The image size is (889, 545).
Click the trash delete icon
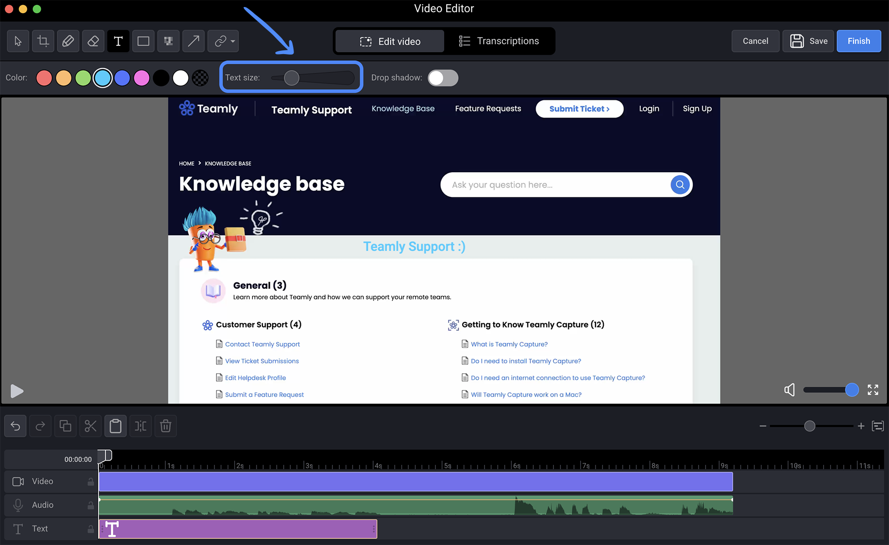click(x=166, y=426)
